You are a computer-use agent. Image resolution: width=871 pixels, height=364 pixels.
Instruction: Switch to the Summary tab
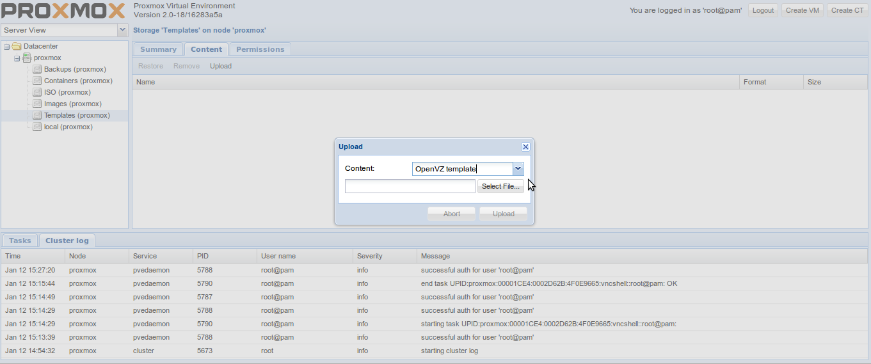[158, 49]
